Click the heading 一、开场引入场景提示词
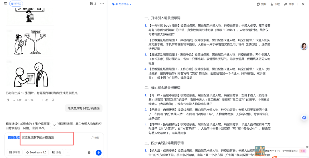309x158 pixels. [x=163, y=18]
